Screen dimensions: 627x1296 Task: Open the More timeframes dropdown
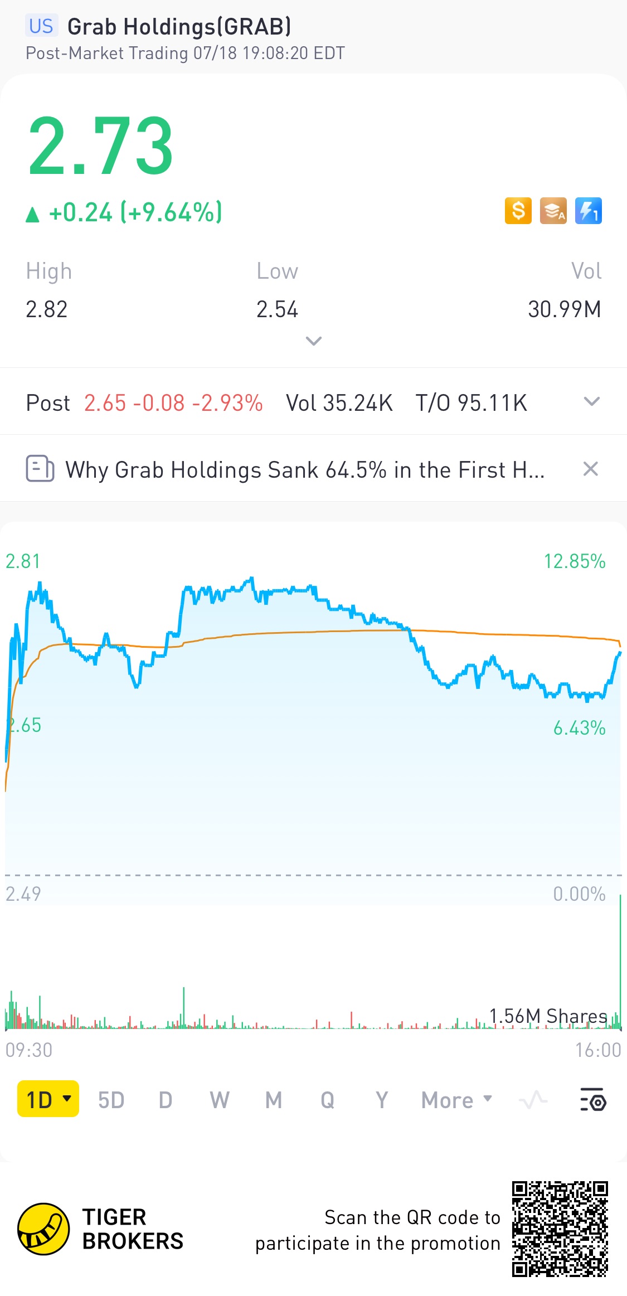point(456,1100)
